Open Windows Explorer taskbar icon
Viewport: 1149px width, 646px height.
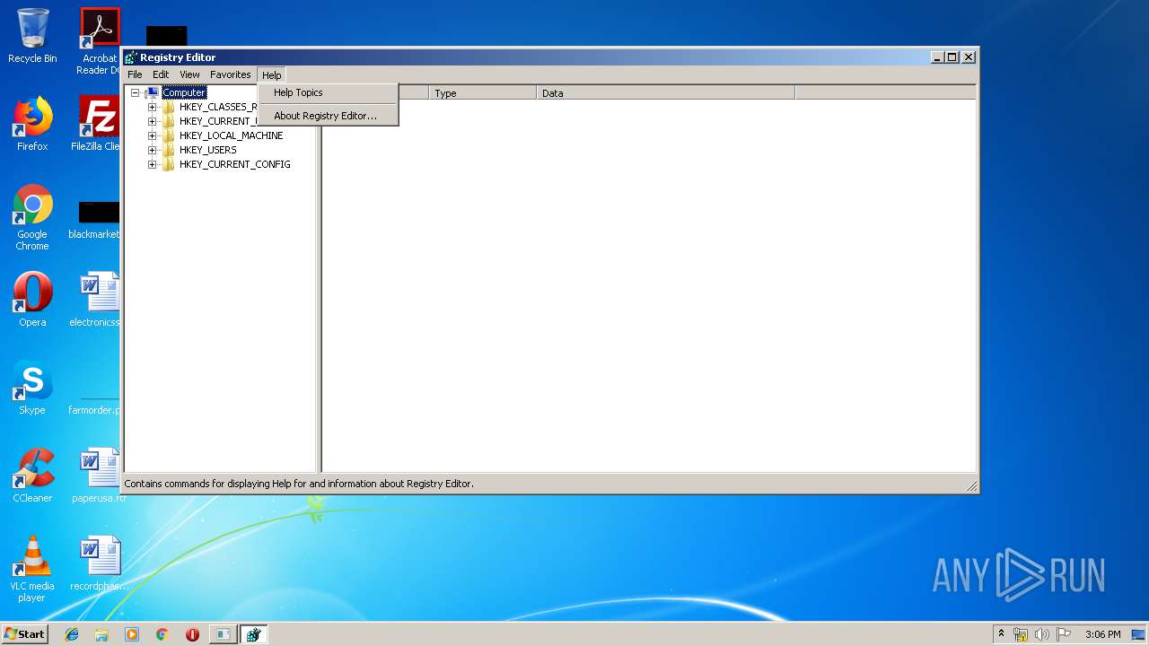click(101, 634)
